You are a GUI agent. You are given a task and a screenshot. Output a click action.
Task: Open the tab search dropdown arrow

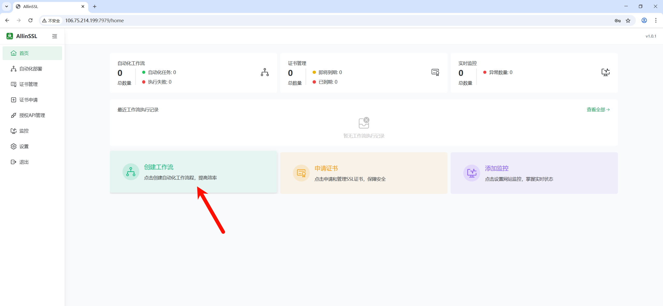click(6, 6)
